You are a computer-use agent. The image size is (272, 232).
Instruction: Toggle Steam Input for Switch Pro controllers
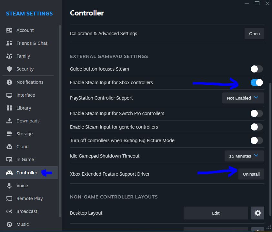tap(257, 113)
